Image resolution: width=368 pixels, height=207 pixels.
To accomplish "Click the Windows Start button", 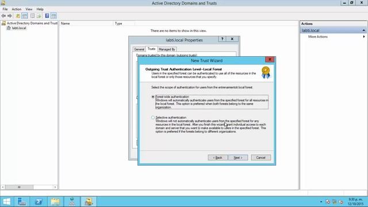I will (x=6, y=202).
